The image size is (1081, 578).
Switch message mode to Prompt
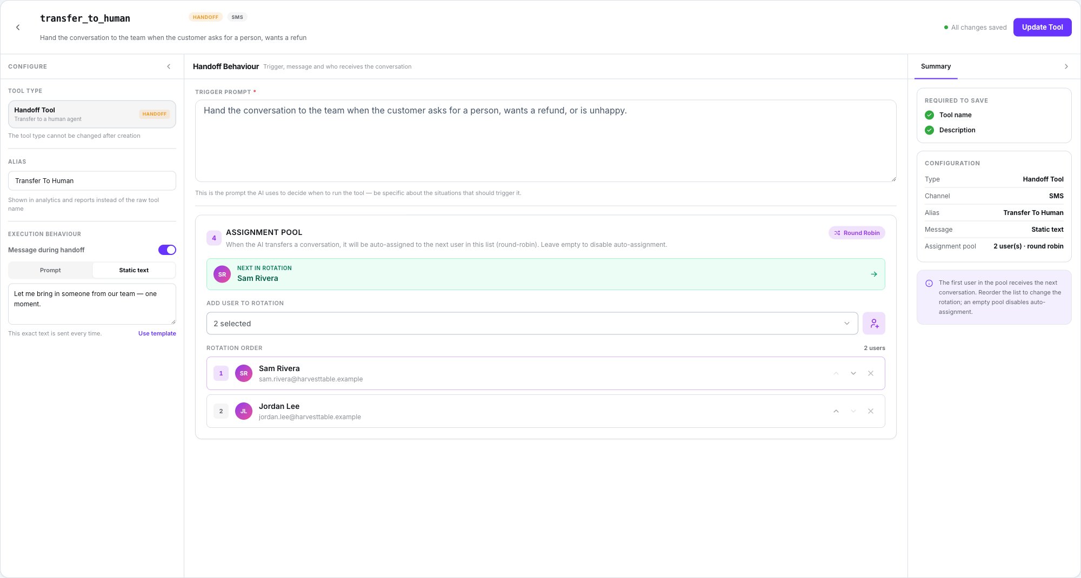(50, 270)
